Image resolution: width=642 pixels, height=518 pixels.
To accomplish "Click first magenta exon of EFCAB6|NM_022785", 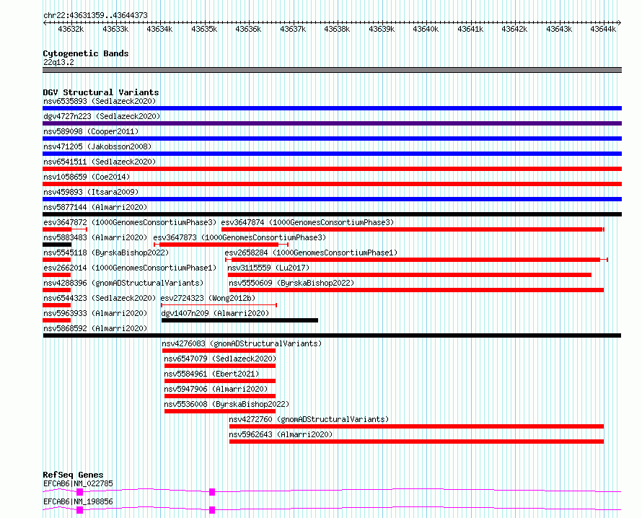I will pos(79,492).
